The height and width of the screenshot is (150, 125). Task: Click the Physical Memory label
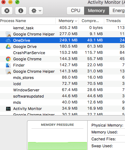point(107,125)
